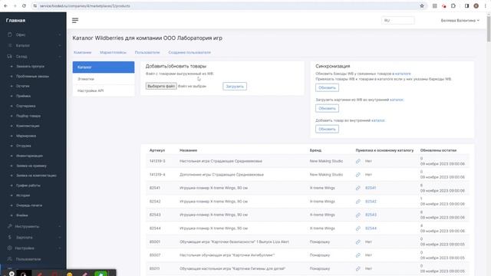Open the browser extensions puzzle icon

pyautogui.click(x=453, y=6)
